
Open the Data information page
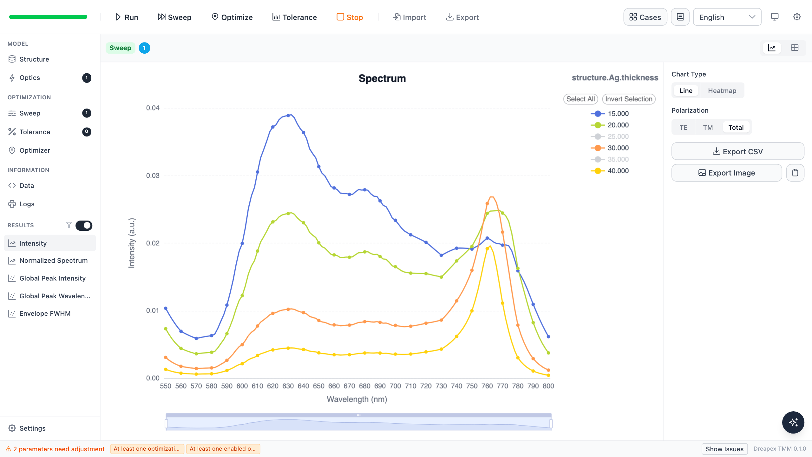50,186
